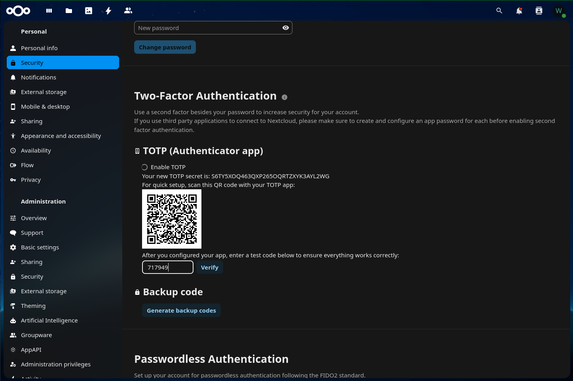Open the contacts menu icon near avatar

click(539, 11)
